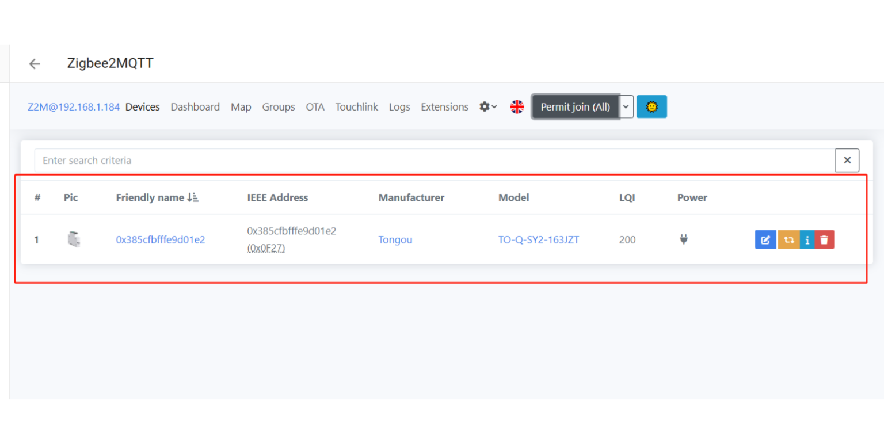Toggle dark theme with the sun icon

651,106
